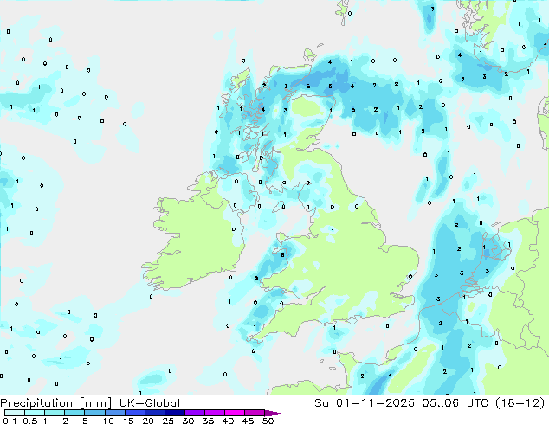Select the 30–35 mm purple legend swatch
Viewport: 549px width, 424px height.
pyautogui.click(x=195, y=413)
